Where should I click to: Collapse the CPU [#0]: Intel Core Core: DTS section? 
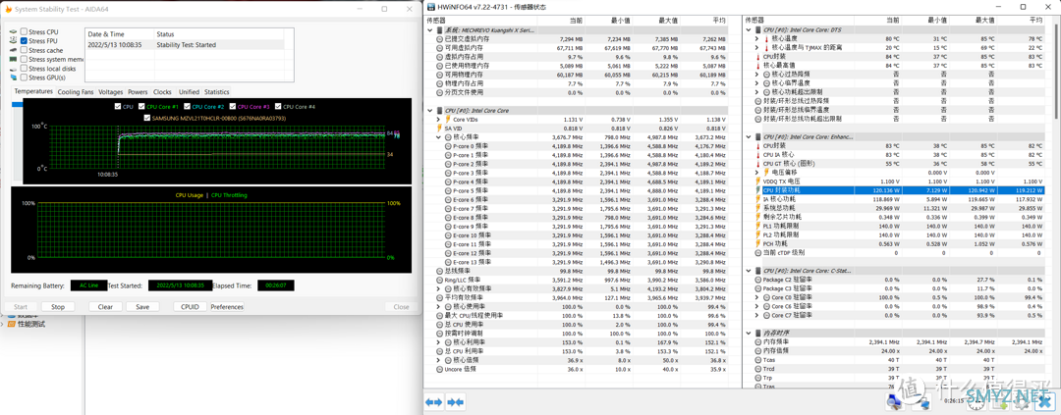click(749, 29)
